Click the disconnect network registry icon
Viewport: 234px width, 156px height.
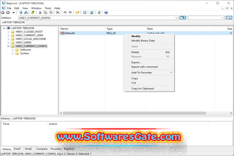(26, 13)
